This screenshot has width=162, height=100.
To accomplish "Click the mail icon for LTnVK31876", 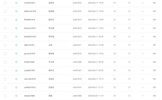I will coord(114,3).
